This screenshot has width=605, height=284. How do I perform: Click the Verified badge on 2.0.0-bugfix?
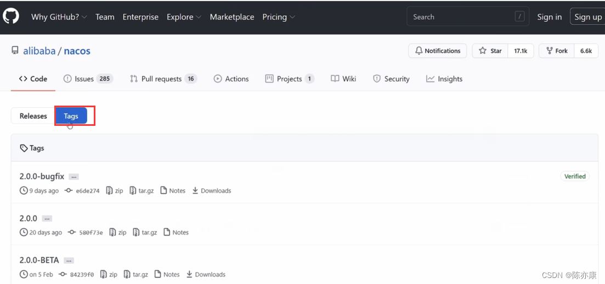pos(575,176)
